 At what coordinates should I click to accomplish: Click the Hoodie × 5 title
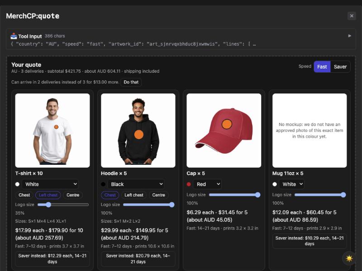point(114,173)
